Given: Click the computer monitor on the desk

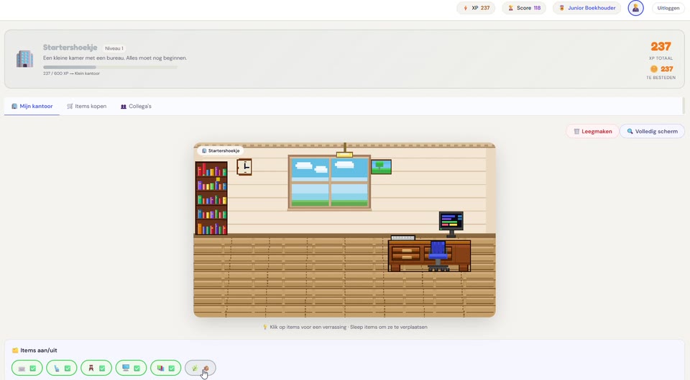Looking at the screenshot, I should point(451,224).
